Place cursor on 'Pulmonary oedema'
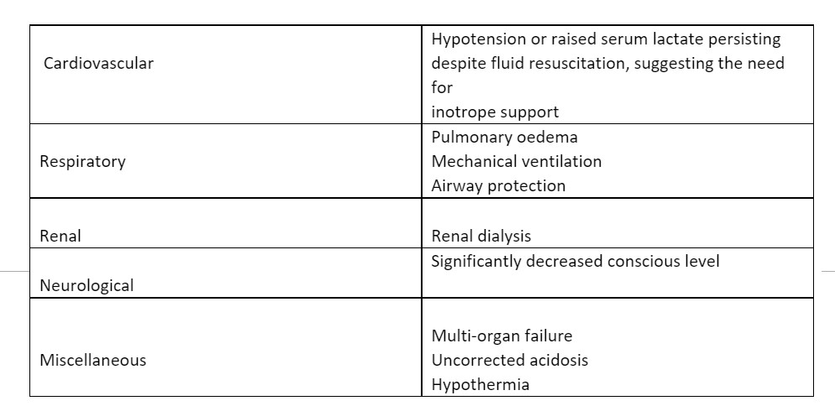 tap(504, 137)
